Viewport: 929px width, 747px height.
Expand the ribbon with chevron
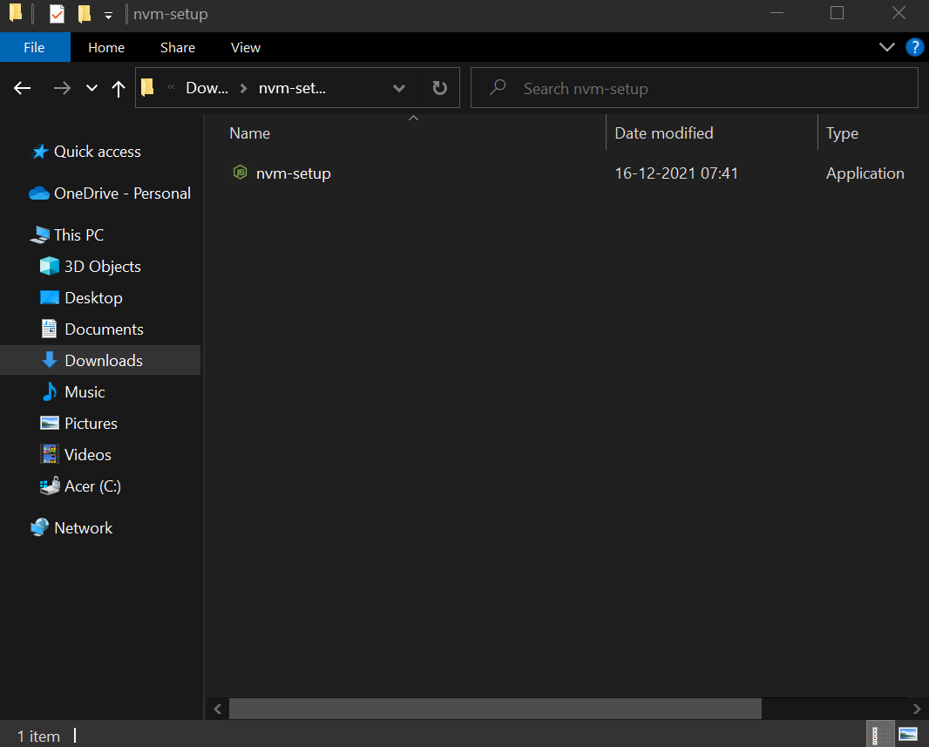click(886, 47)
